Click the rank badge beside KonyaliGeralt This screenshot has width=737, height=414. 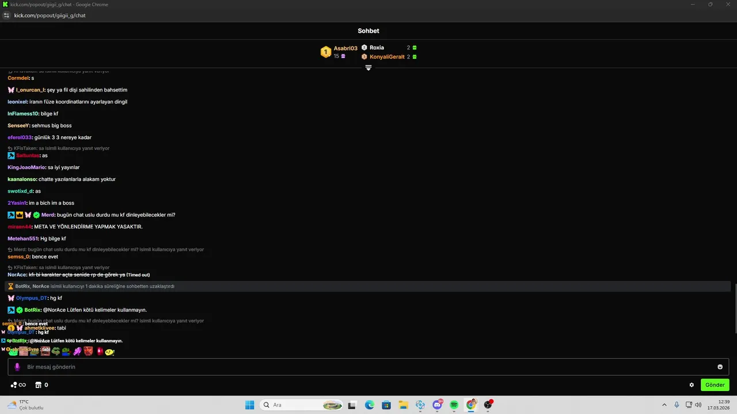coord(364,57)
